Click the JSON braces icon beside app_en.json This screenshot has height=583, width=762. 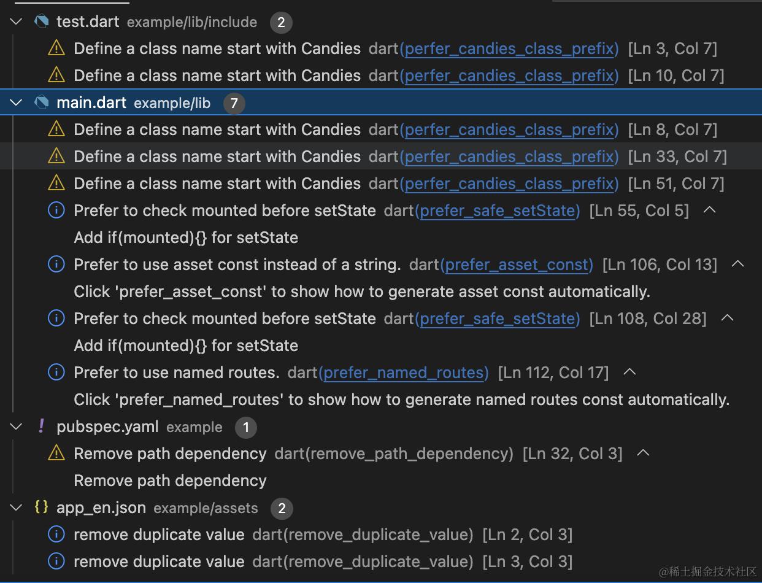(x=41, y=508)
